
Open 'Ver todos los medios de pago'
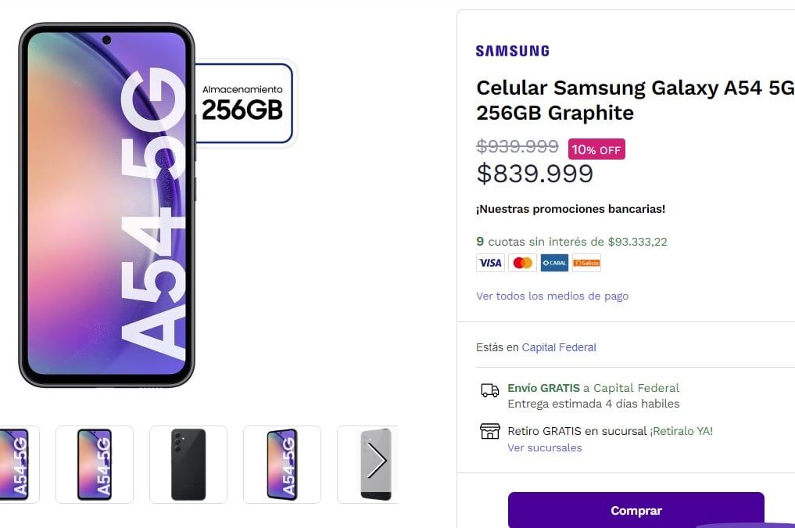tap(552, 296)
